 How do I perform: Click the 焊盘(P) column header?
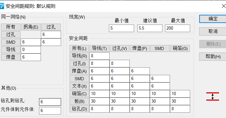140,48
